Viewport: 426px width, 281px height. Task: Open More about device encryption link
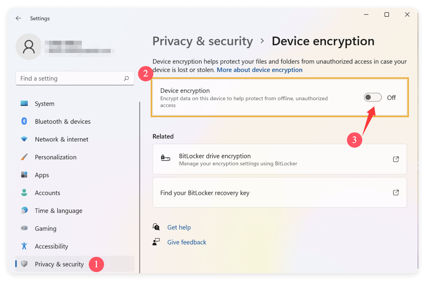click(259, 70)
